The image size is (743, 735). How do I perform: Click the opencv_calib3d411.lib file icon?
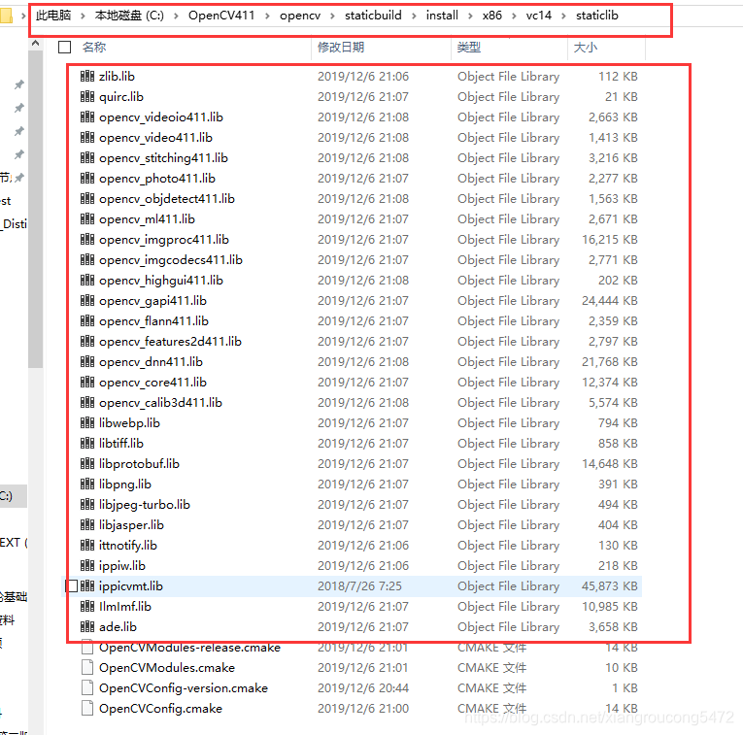87,402
